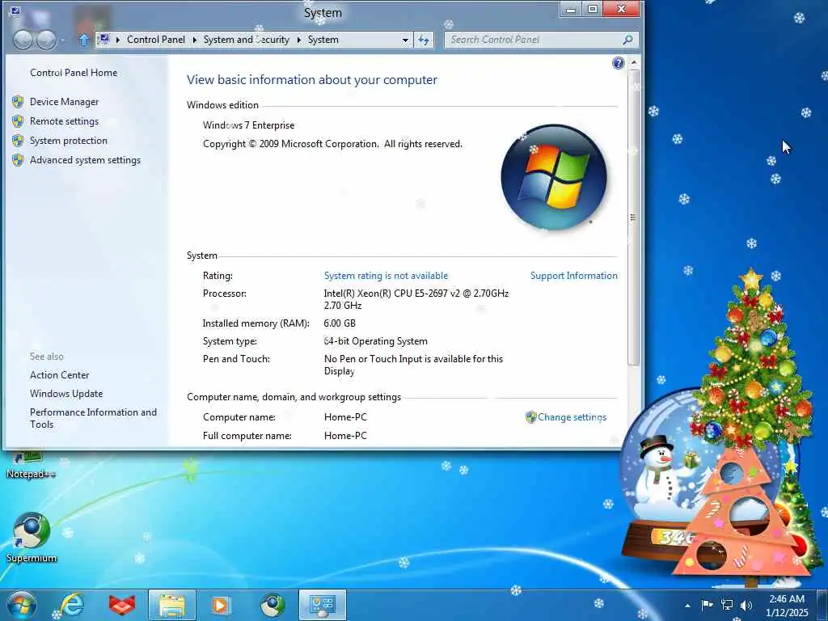Click the vertical scrollbar thumb

coord(634,217)
